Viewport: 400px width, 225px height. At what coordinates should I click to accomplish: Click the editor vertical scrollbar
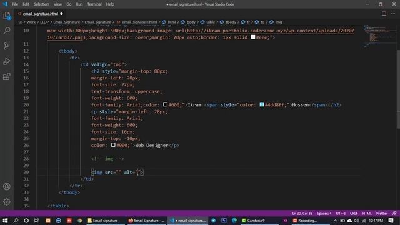pos(398,89)
